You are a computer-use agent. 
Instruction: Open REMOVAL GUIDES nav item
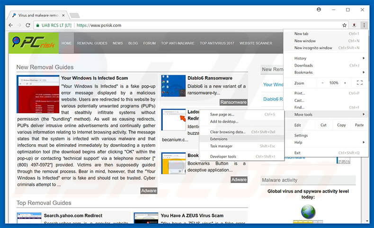point(92,43)
